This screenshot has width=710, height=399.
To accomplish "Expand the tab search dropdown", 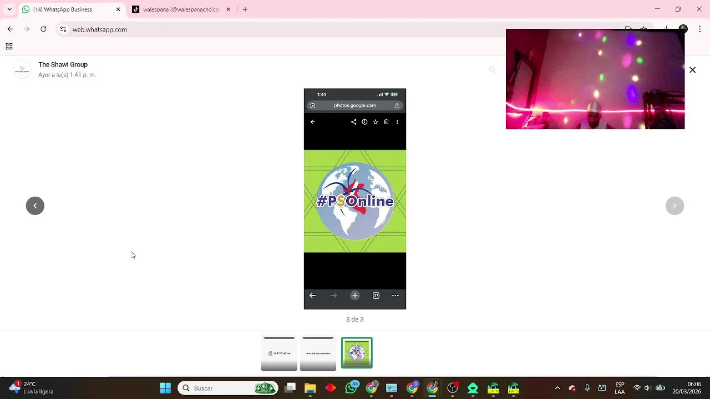I will (x=9, y=9).
